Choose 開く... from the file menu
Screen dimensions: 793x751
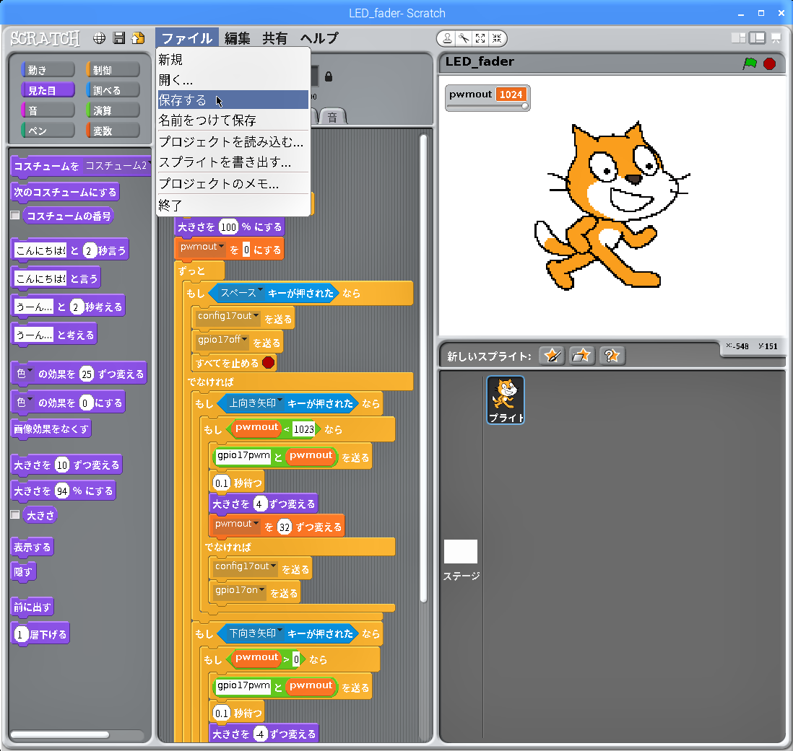coord(233,80)
